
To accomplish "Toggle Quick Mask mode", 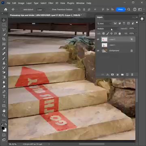I will (4, 135).
